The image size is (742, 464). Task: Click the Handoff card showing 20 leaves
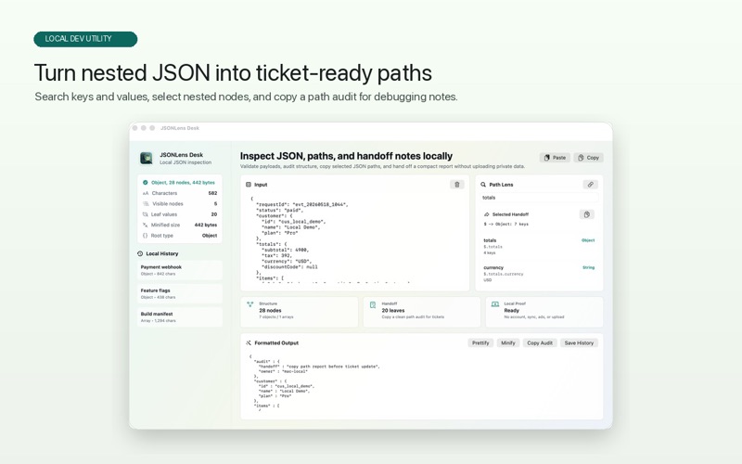(422, 312)
